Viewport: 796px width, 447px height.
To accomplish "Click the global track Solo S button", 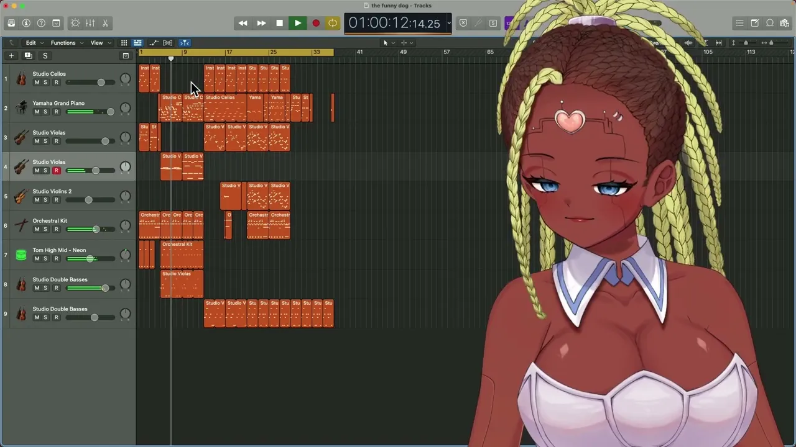I will 45,56.
